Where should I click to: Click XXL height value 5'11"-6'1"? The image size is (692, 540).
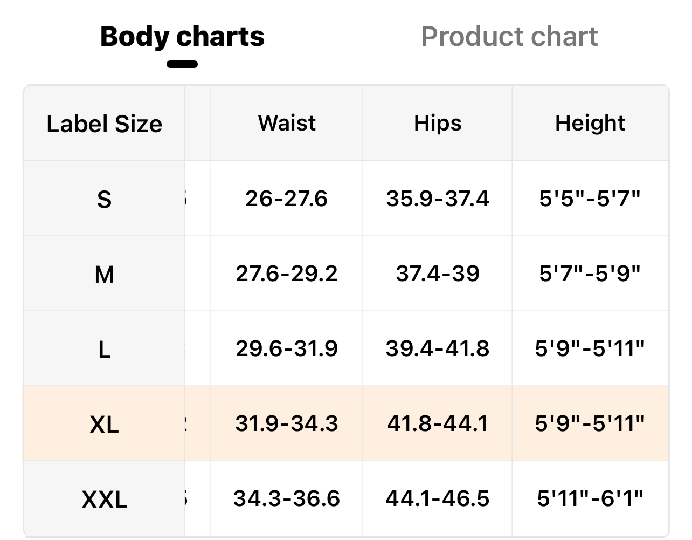pos(590,498)
